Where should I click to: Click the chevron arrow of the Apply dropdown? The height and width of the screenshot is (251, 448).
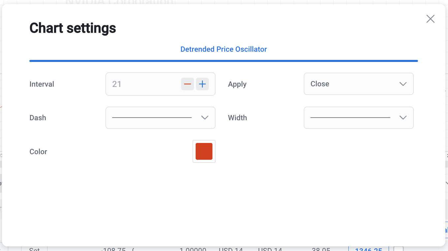403,84
